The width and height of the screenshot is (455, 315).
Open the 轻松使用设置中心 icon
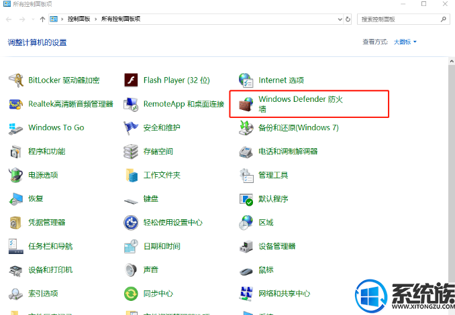tap(131, 223)
